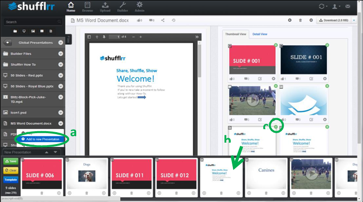The image size is (363, 202).
Task: Filter sidebar by document icon
Action: (x=51, y=31)
